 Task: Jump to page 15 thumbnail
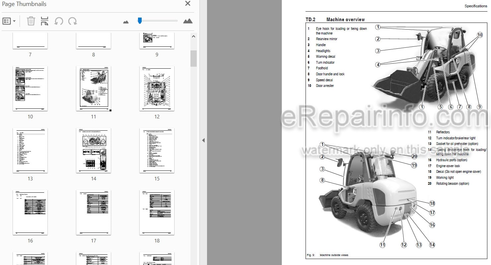click(x=157, y=150)
